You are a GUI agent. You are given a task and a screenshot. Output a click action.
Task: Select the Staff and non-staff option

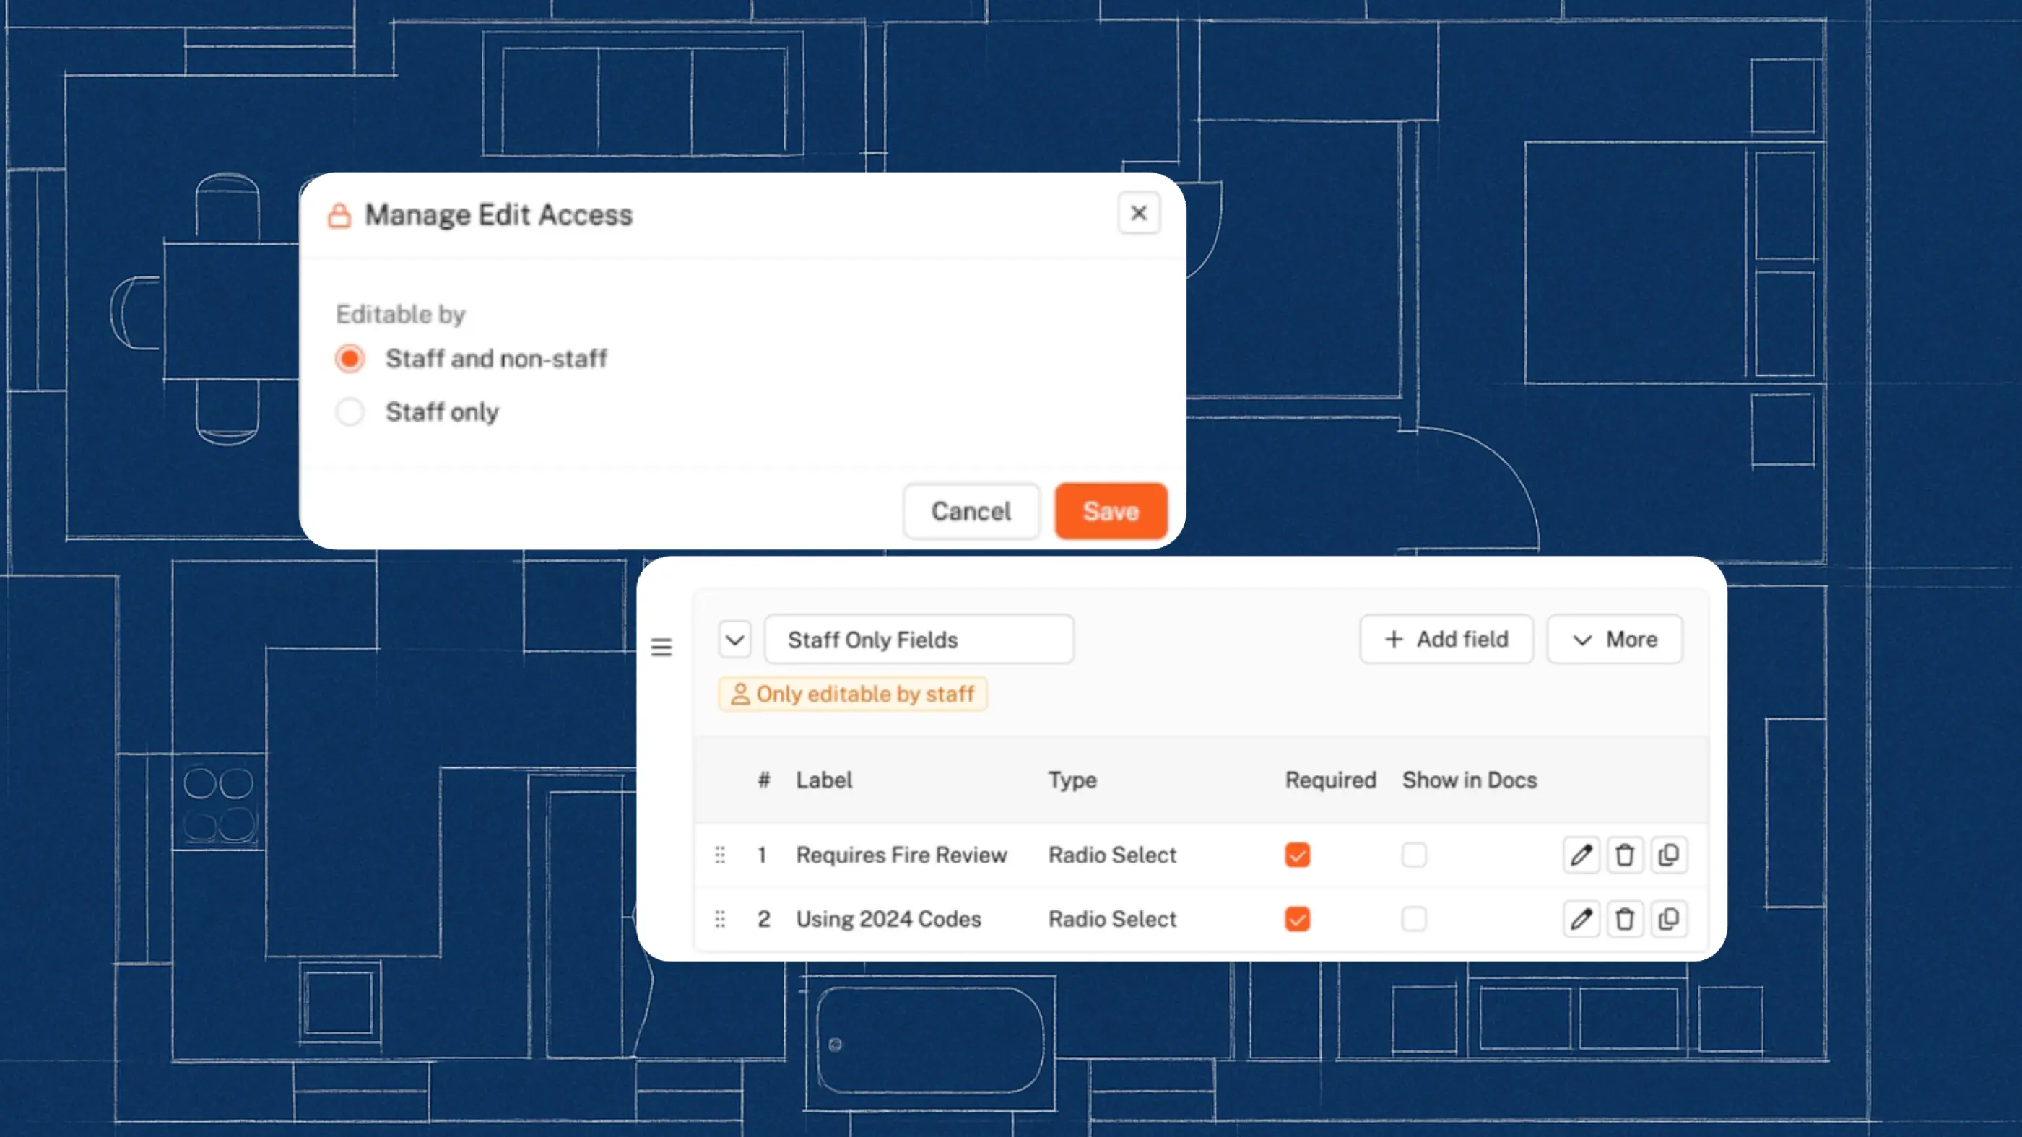coord(350,359)
